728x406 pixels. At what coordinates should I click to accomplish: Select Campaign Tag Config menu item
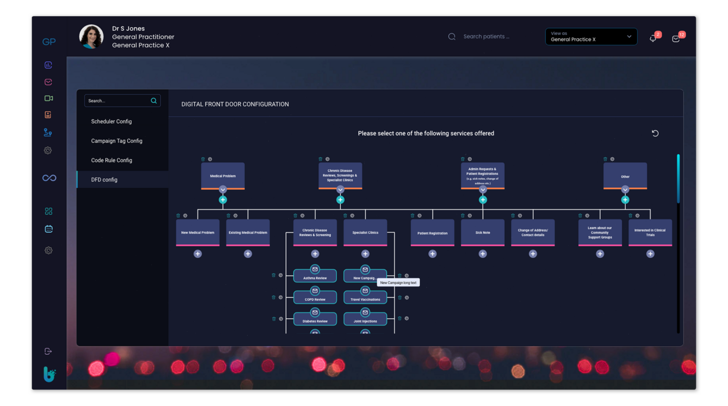[x=117, y=141]
